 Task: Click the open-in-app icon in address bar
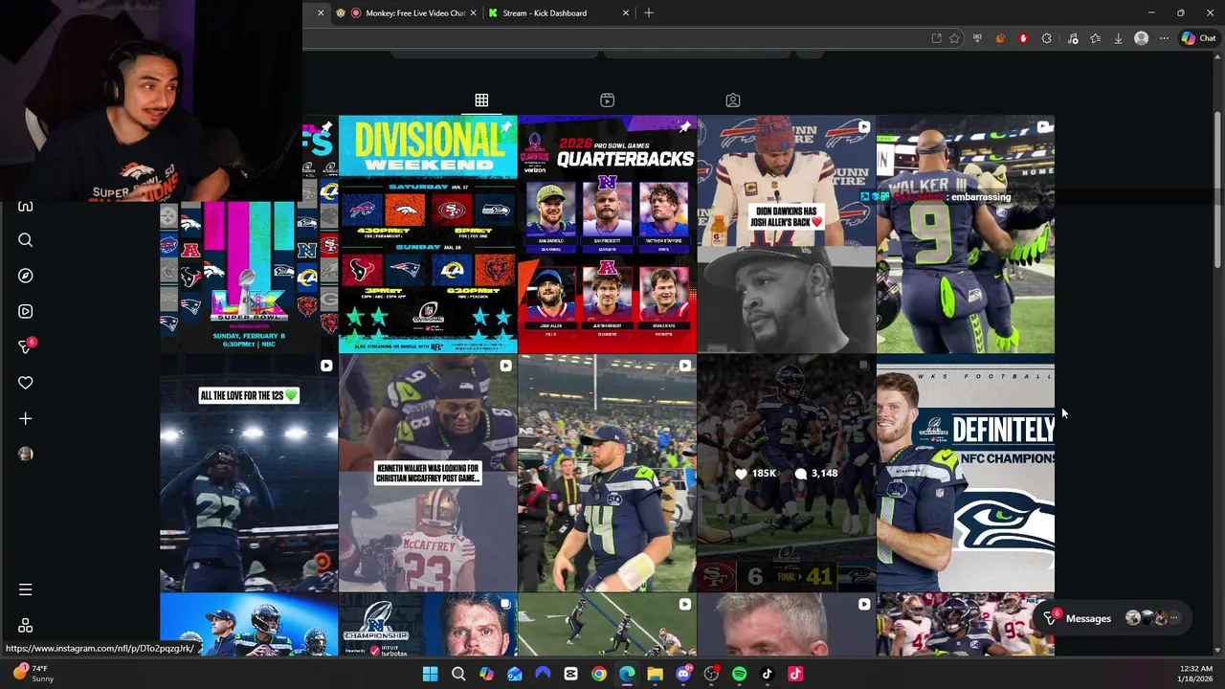[936, 38]
